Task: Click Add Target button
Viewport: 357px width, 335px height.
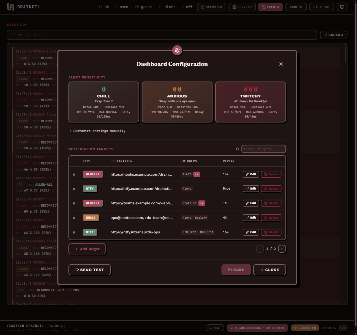Action: 87,249
